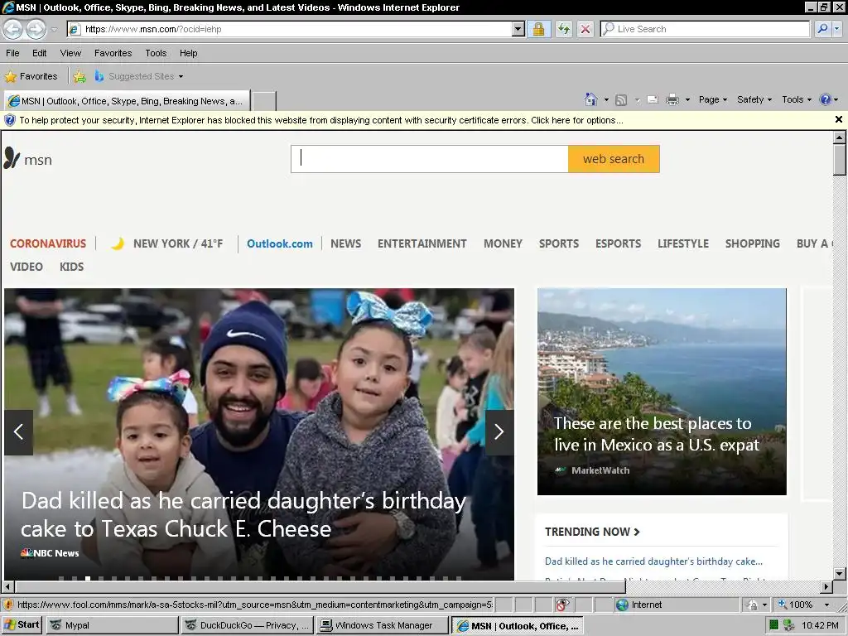Show previous slide with left carousel arrow
848x636 pixels.
18,432
